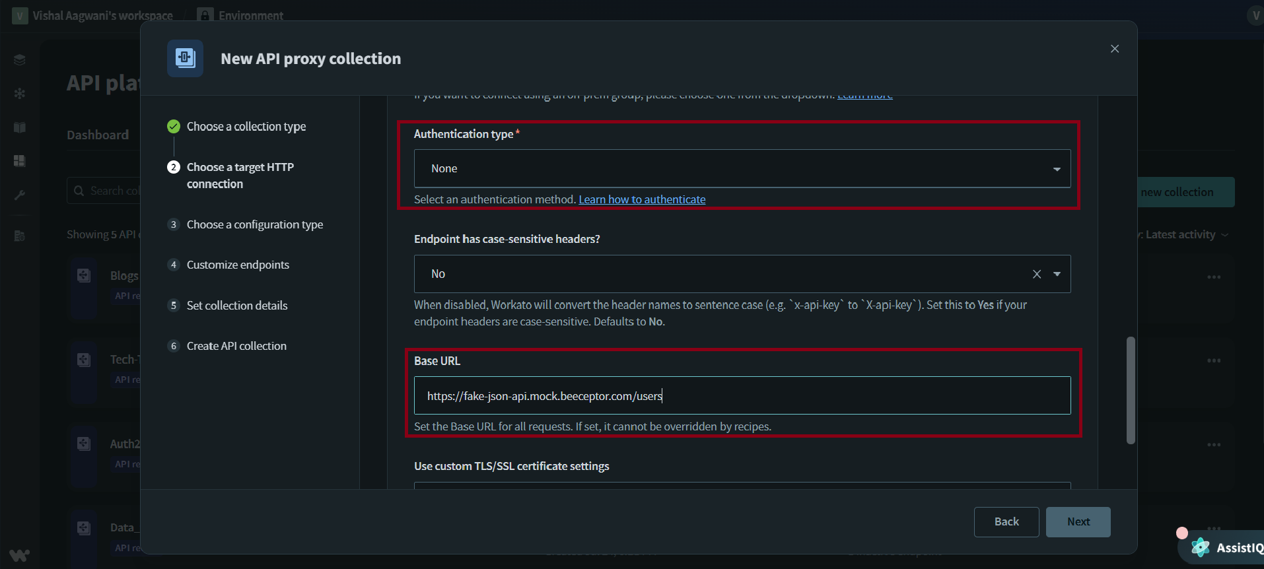Image resolution: width=1264 pixels, height=569 pixels.
Task: Clear the case-sensitive headers selection
Action: pos(1037,274)
